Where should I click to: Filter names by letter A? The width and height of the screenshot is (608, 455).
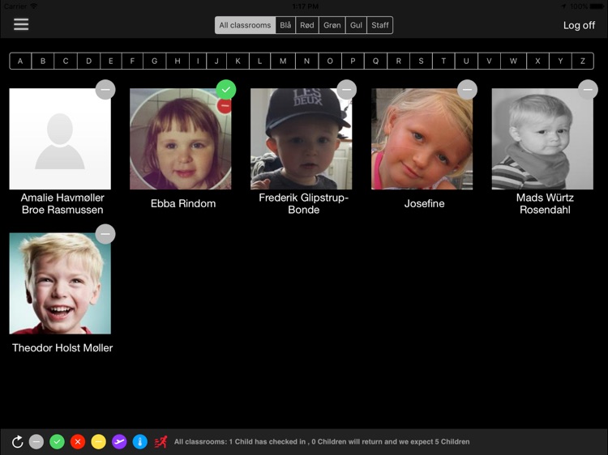pos(20,62)
